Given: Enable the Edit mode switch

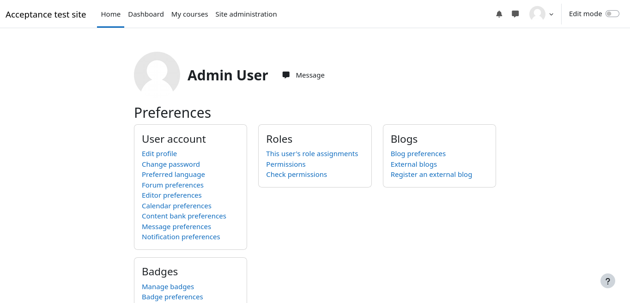Looking at the screenshot, I should 612,14.
